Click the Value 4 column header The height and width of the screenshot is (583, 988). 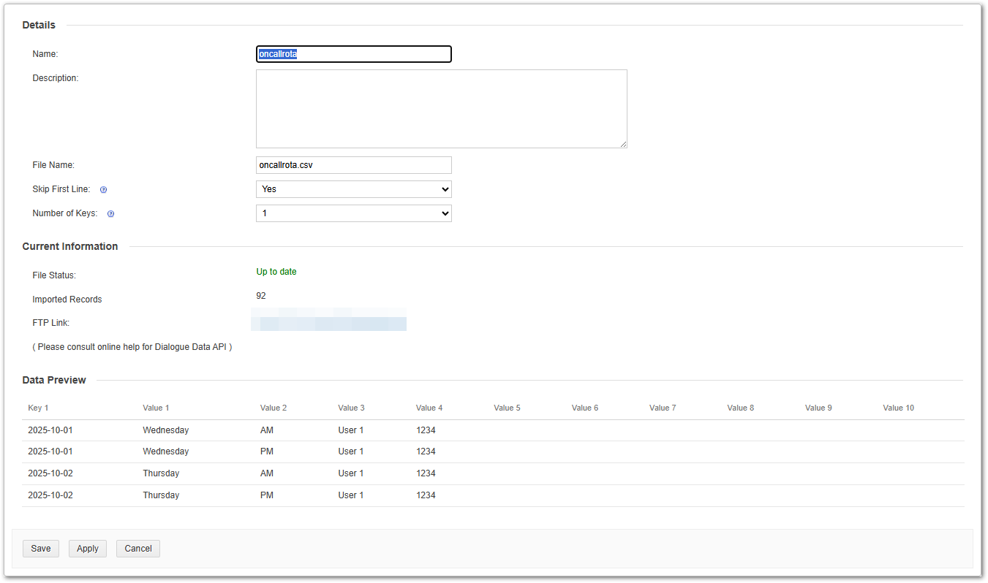(x=429, y=408)
